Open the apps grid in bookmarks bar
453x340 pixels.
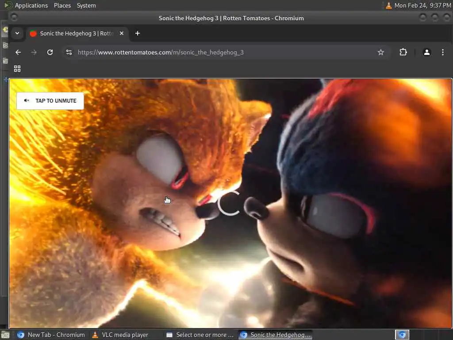point(17,69)
